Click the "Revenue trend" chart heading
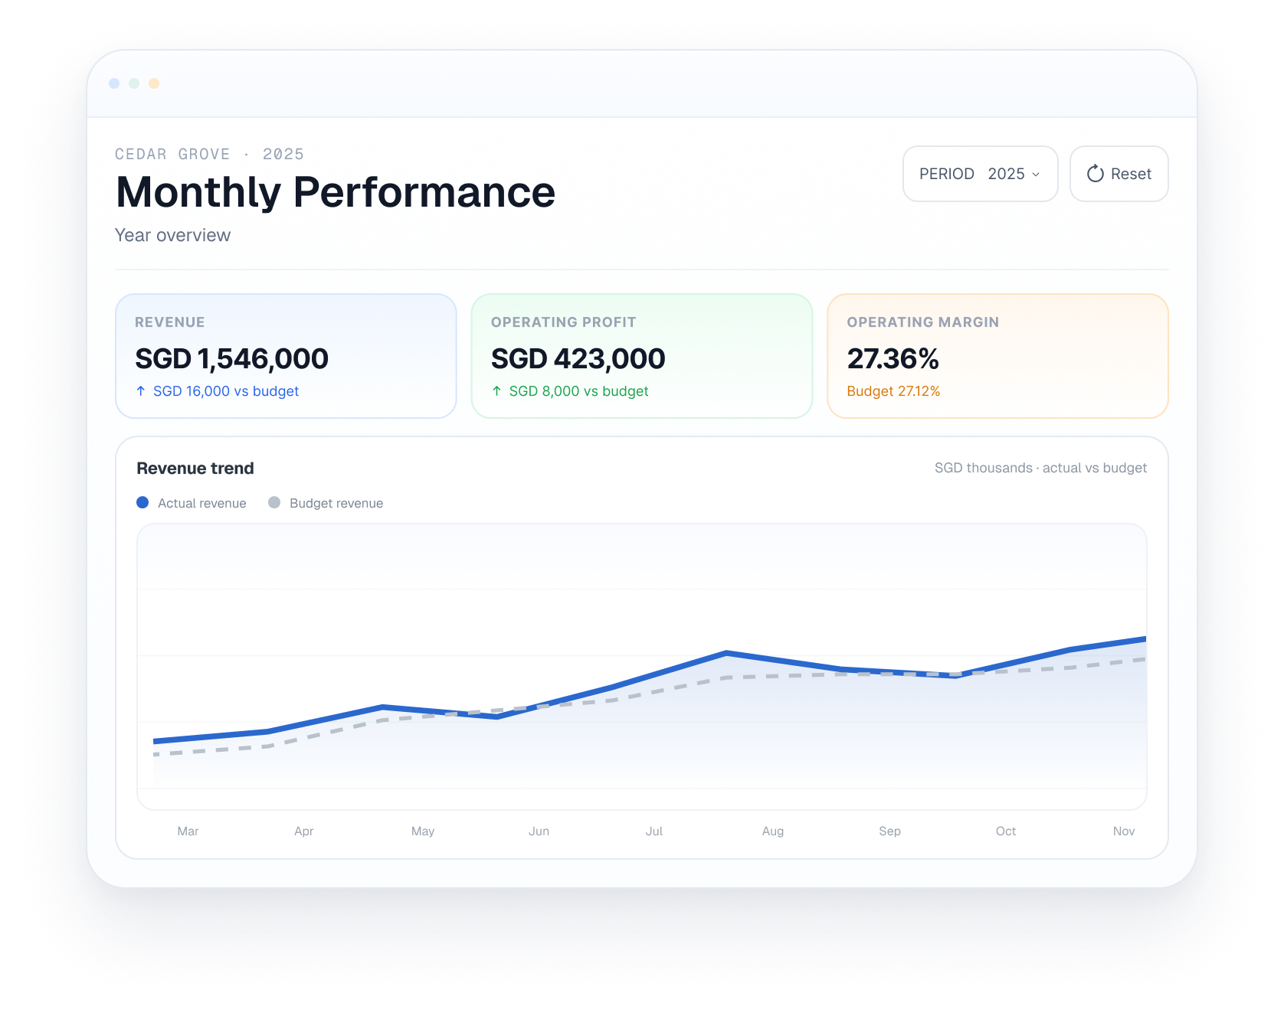The width and height of the screenshot is (1284, 1012). coord(195,468)
